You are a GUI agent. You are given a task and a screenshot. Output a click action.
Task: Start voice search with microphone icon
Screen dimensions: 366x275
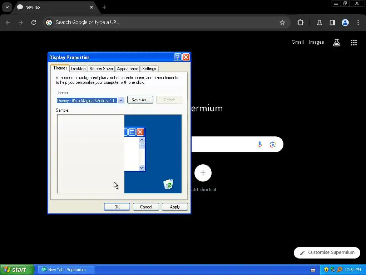(259, 144)
